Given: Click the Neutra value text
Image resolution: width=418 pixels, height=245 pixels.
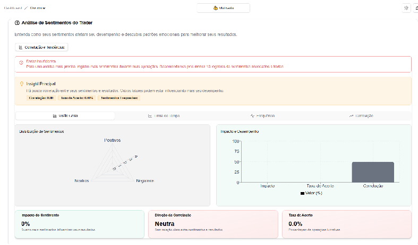Looking at the screenshot, I should pyautogui.click(x=165, y=224).
